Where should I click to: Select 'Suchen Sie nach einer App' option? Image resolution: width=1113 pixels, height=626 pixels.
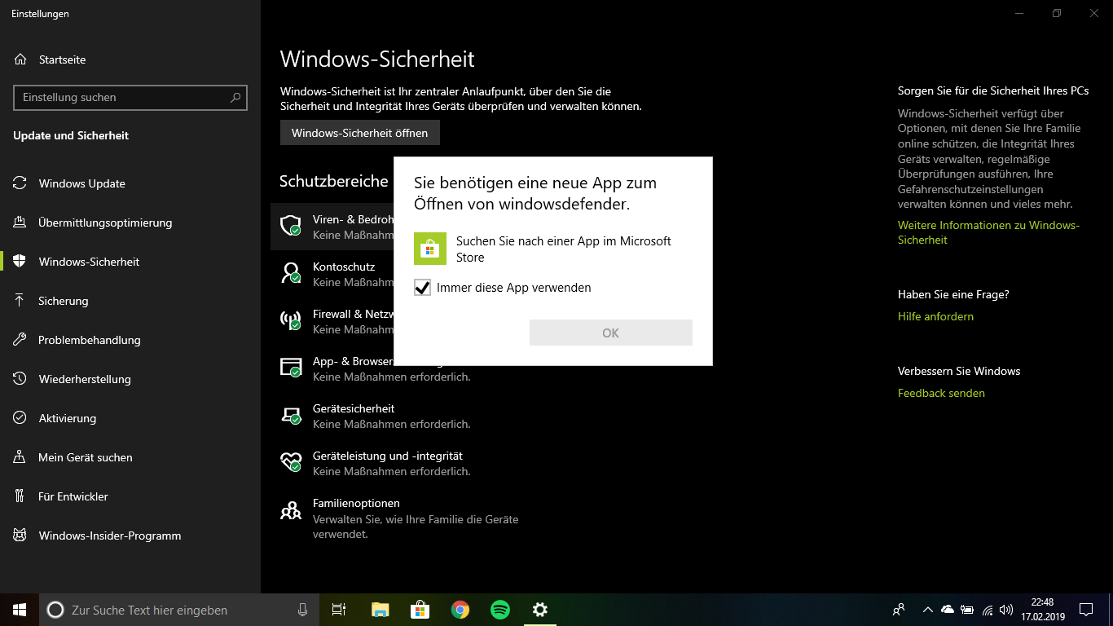point(552,249)
